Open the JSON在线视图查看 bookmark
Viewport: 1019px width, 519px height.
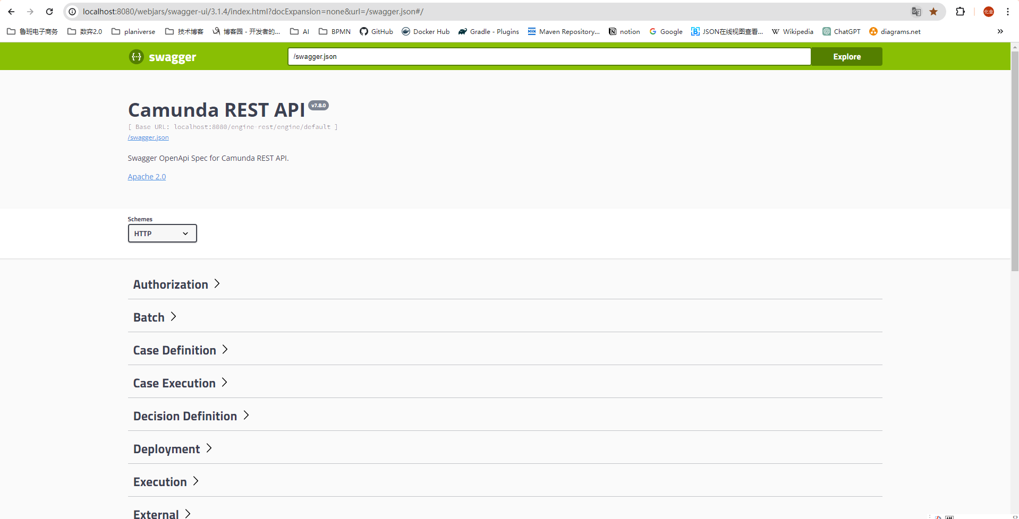click(727, 31)
